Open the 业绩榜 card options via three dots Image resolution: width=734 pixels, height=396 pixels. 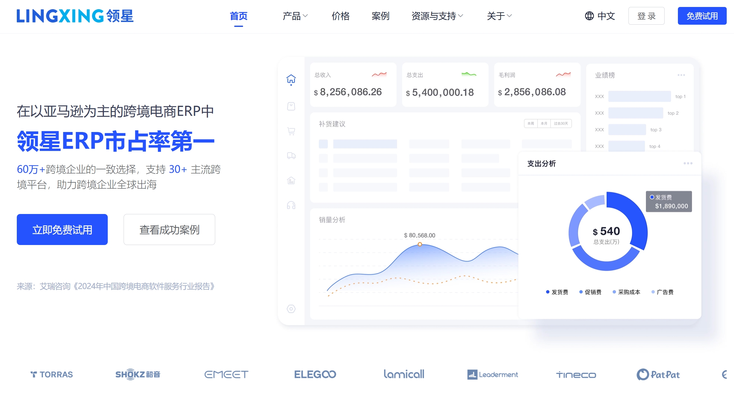click(x=681, y=75)
